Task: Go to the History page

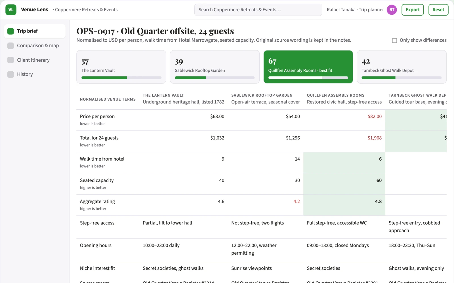Action: tap(35, 74)
